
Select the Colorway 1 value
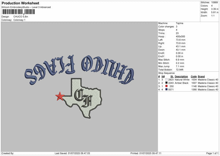click(x=19, y=20)
